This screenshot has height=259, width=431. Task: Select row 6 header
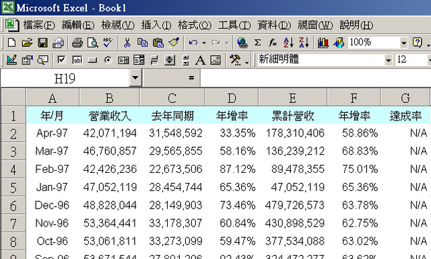point(13,206)
